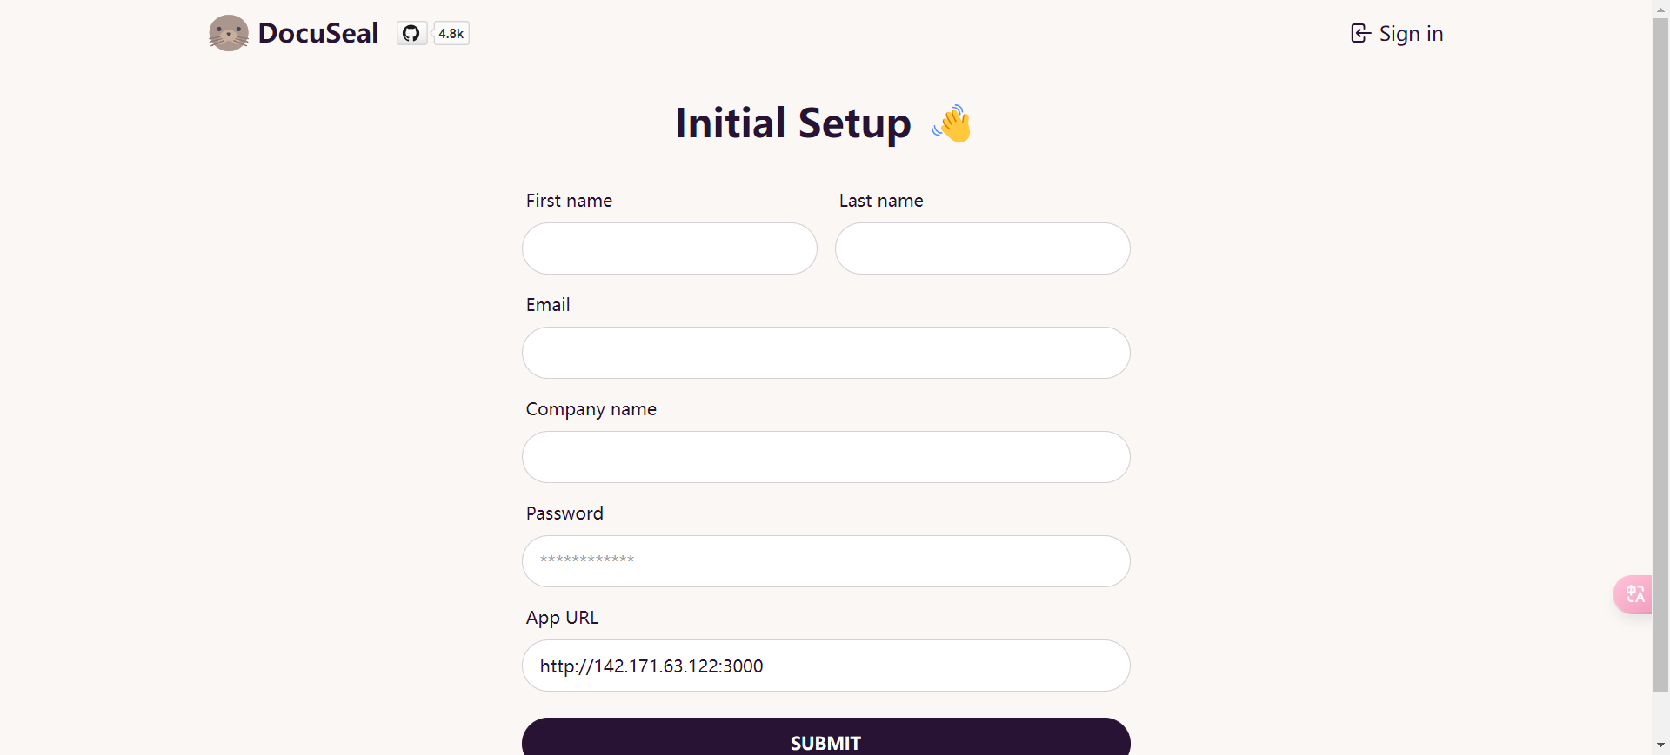Viewport: 1670px width, 755px height.
Task: Click the Password input field
Action: pyautogui.click(x=825, y=561)
